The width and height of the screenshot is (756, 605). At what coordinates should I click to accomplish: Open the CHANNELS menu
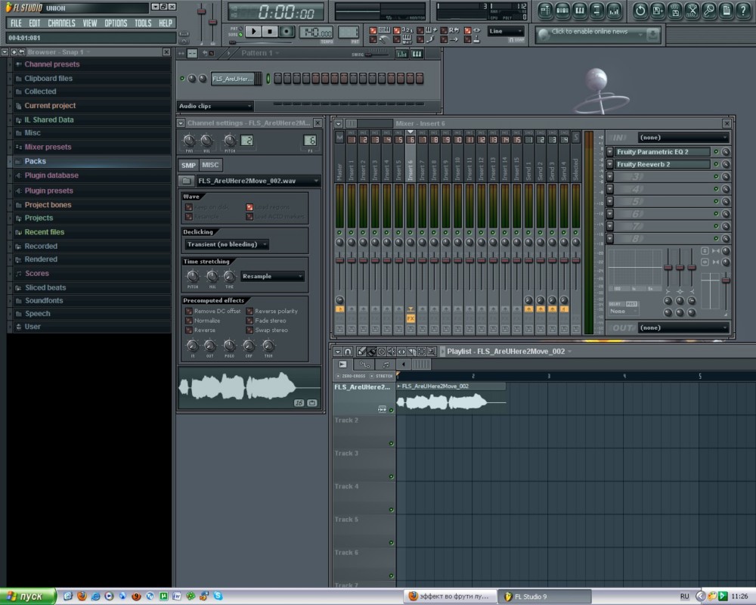tap(61, 23)
